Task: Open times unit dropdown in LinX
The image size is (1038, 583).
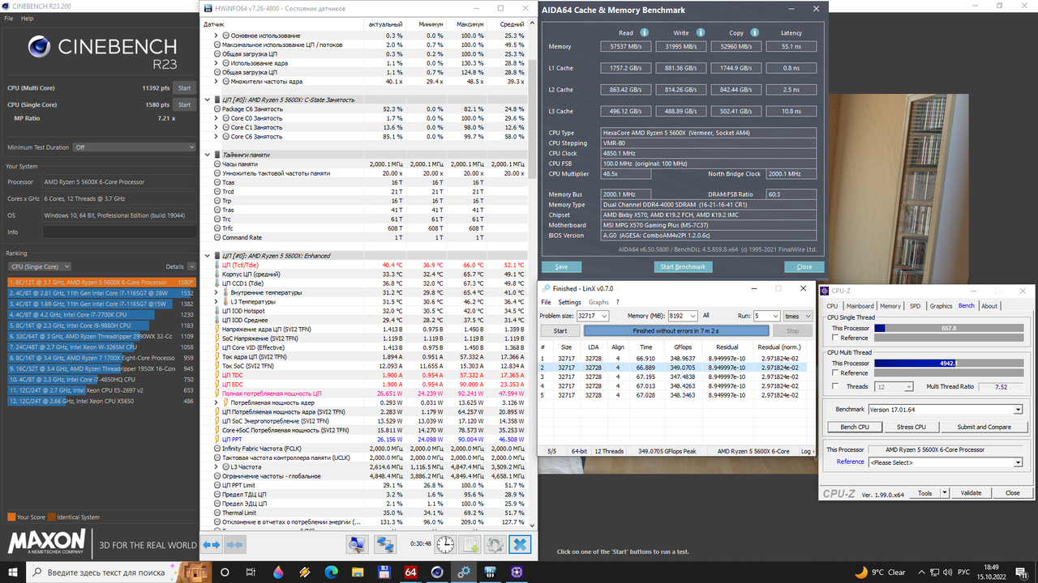Action: point(797,316)
